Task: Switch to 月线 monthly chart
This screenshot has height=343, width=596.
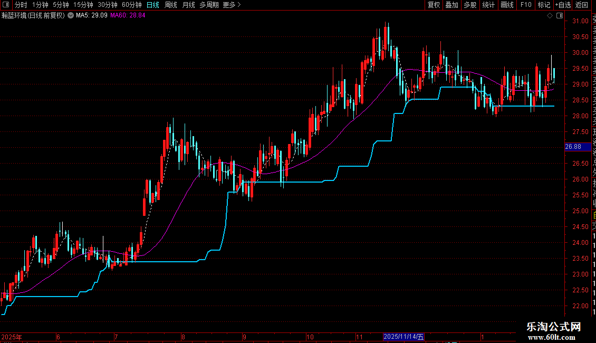Action: (188, 5)
